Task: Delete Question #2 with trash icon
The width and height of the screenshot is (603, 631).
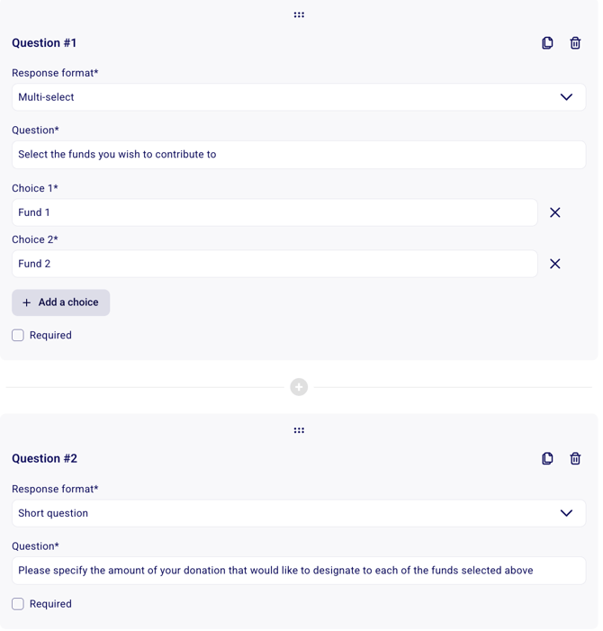Action: tap(575, 459)
